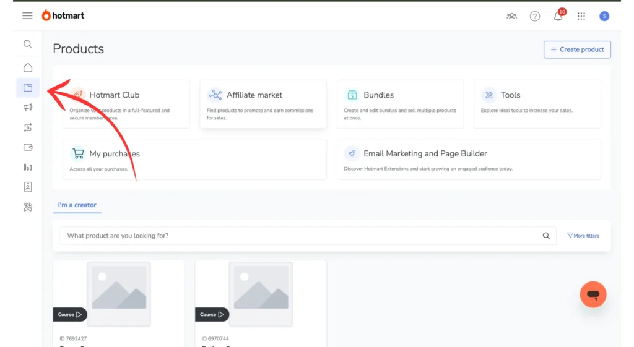Click text 'ID 7692427'

pyautogui.click(x=73, y=338)
